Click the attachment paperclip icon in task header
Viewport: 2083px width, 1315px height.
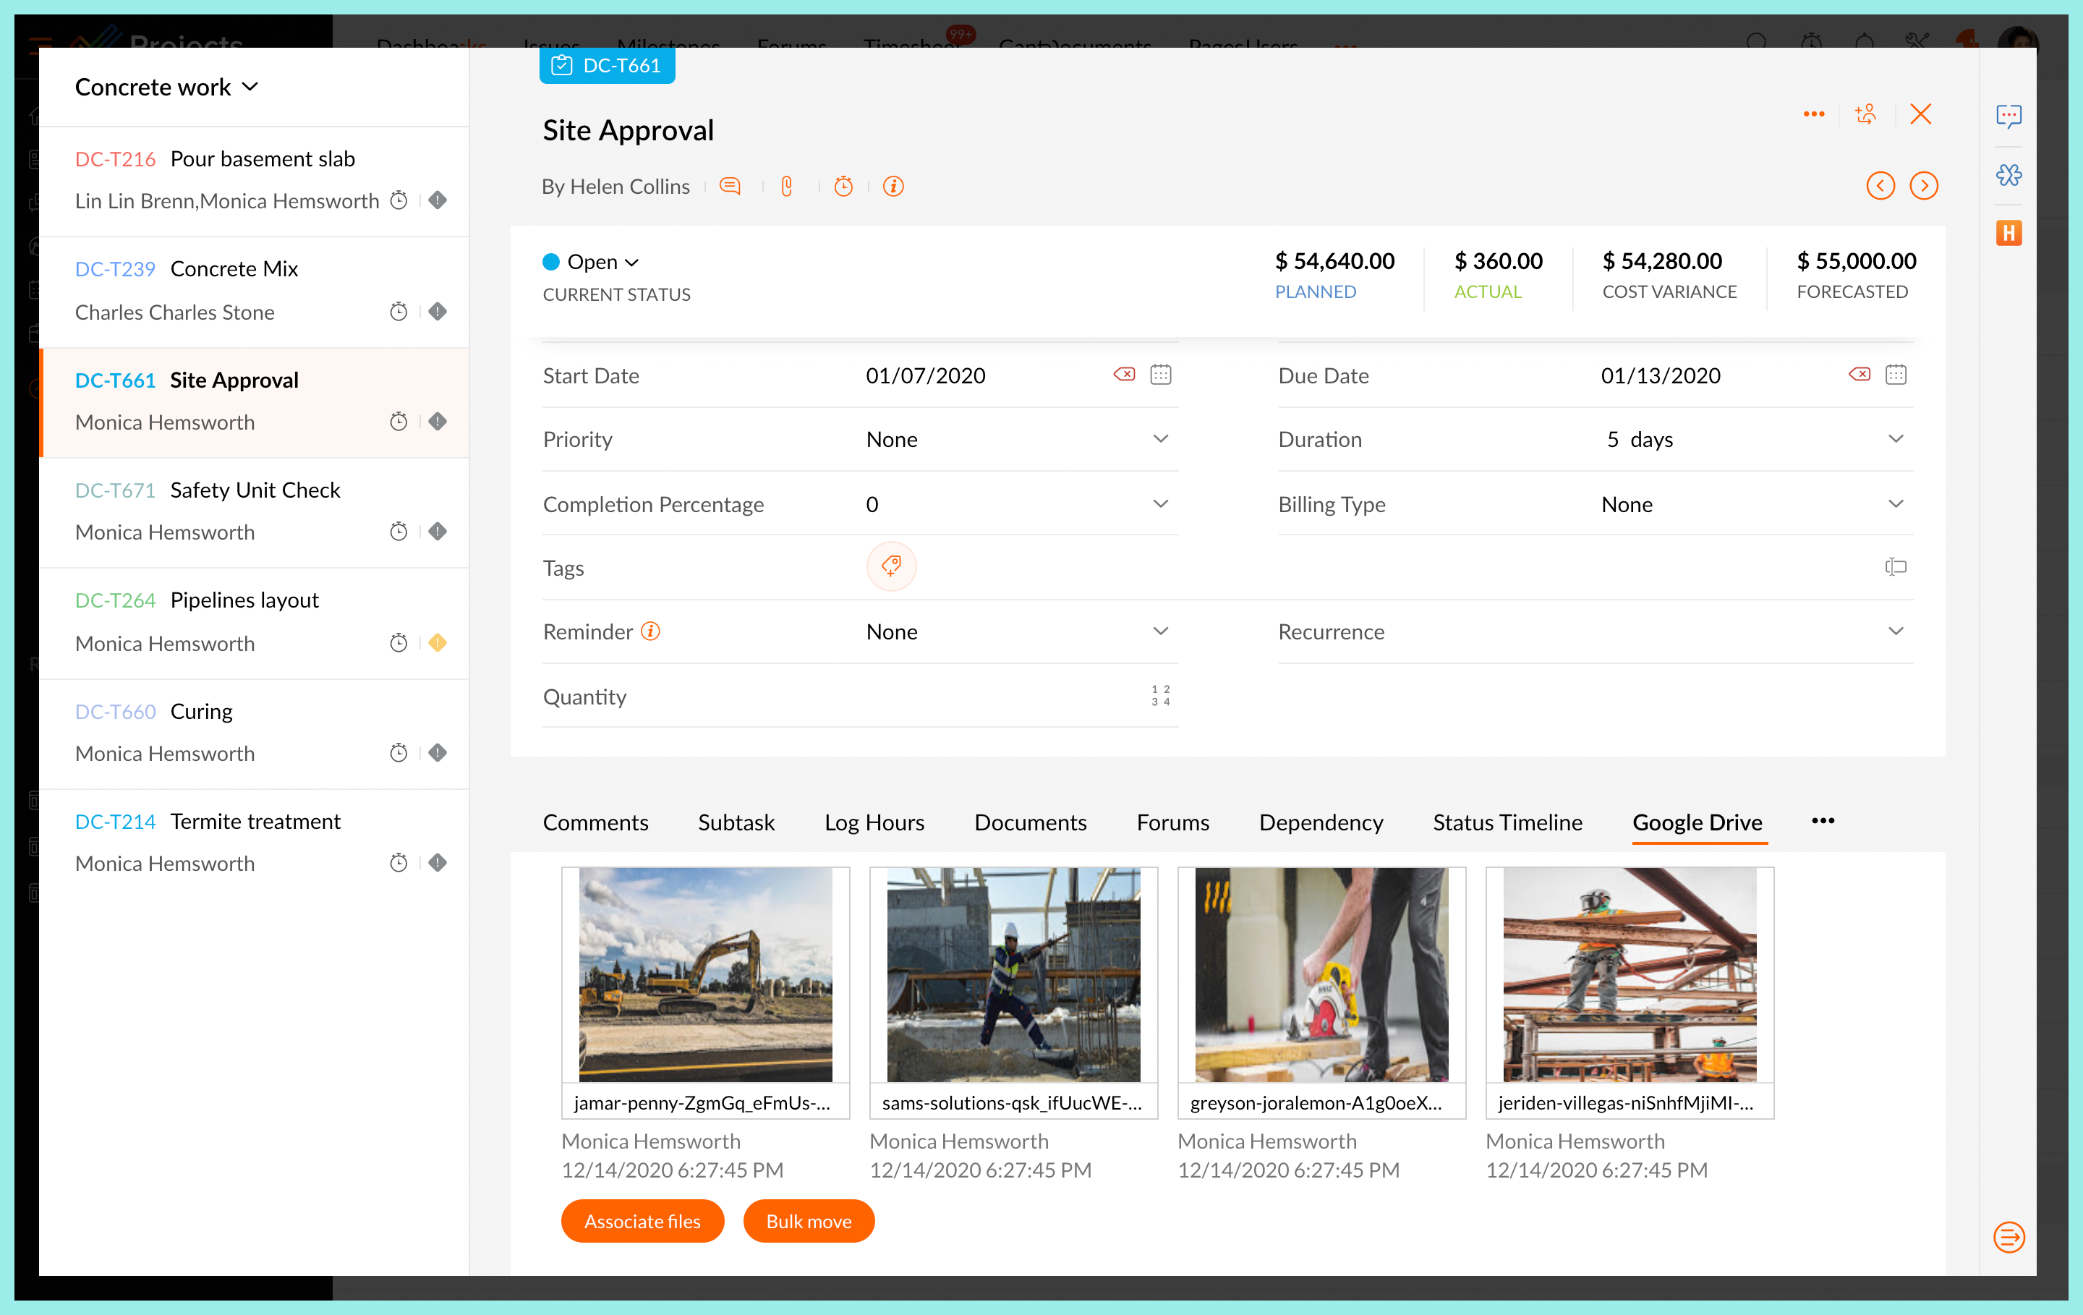786,186
